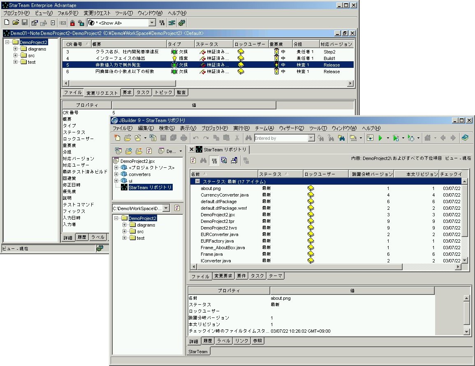
Task: Click the right arrow of StarTeam horizontal scrollbar
Action: (x=350, y=83)
